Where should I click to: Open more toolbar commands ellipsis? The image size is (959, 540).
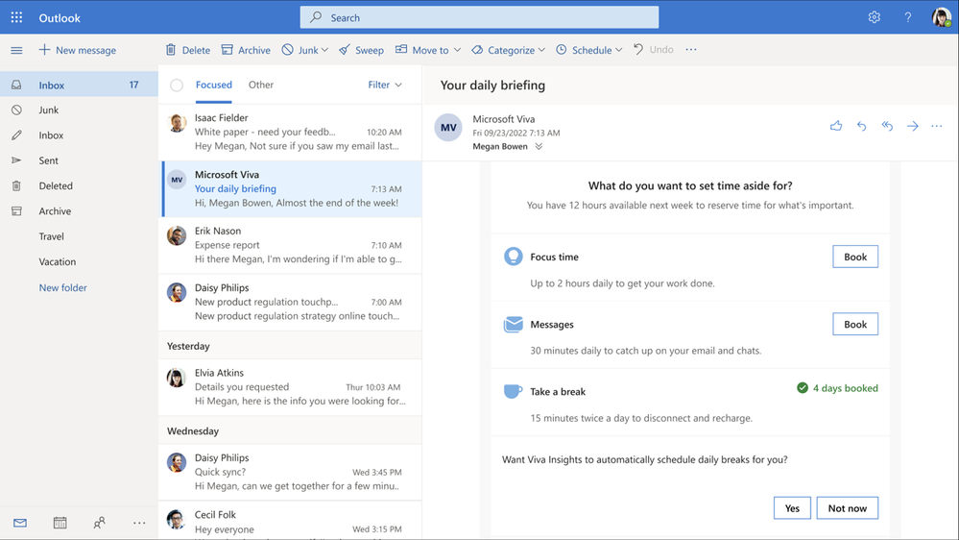[691, 50]
